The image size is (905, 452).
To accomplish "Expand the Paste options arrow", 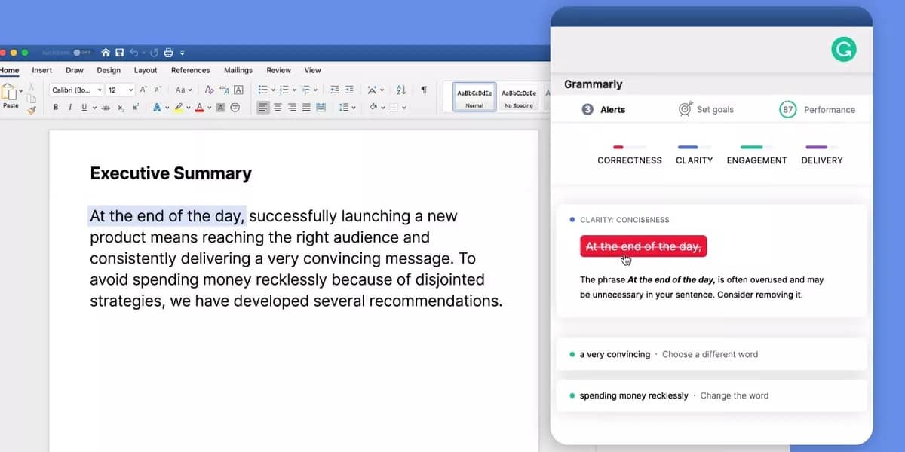I will pos(21,91).
